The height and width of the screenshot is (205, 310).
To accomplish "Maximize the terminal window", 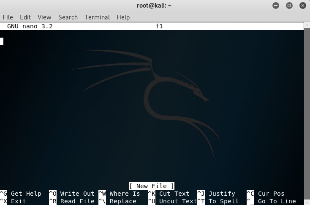I will point(289,5).
